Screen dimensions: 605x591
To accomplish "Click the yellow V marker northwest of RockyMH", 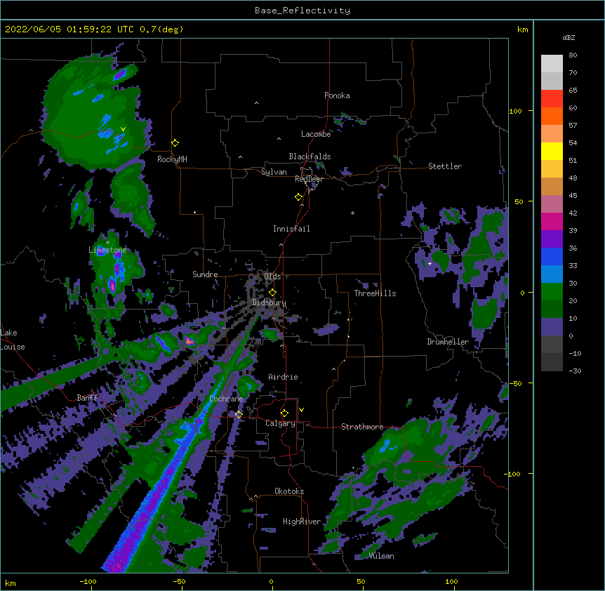I will 123,129.
